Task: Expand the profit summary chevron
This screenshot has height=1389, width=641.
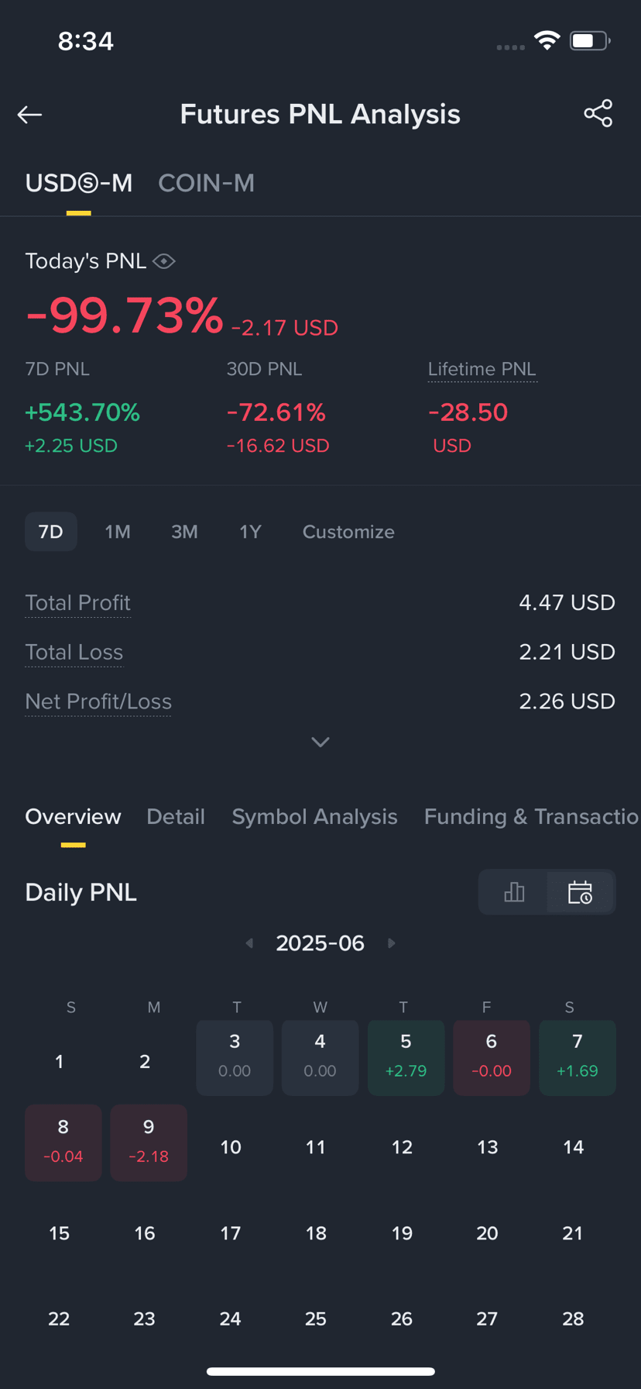Action: point(320,743)
